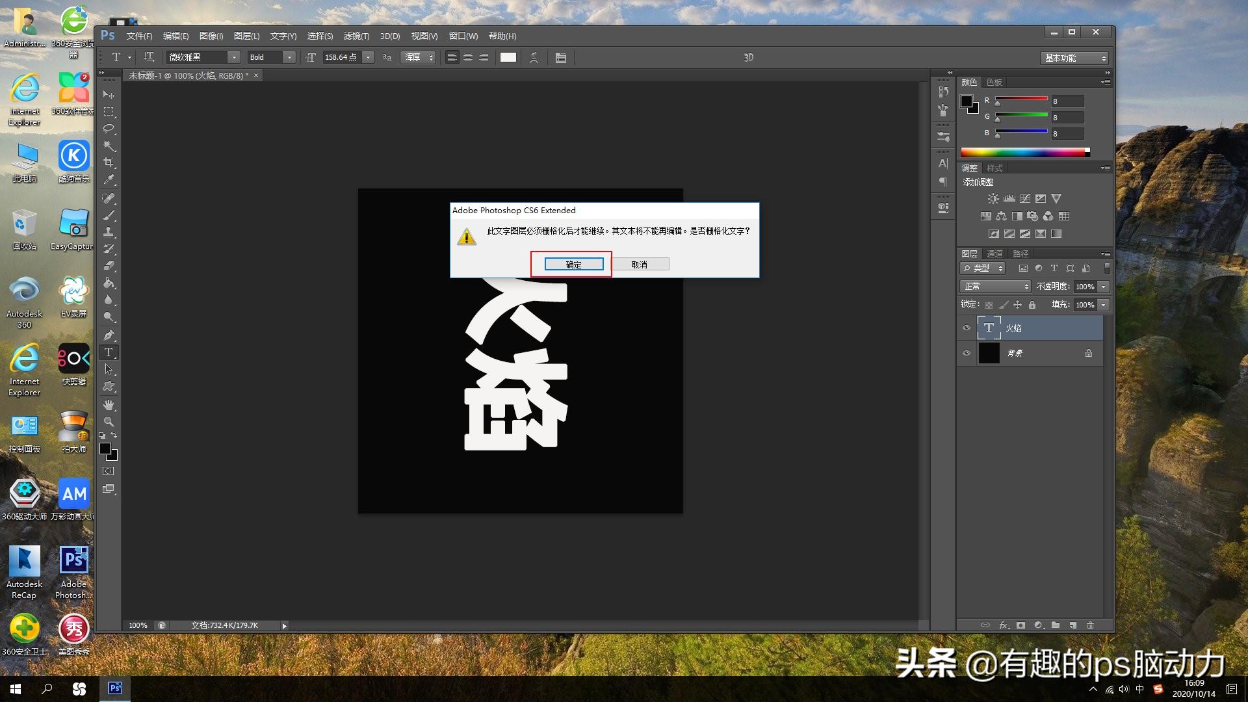Click the create warped text icon

[534, 57]
